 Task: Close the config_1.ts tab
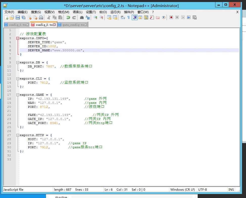tap(28, 25)
